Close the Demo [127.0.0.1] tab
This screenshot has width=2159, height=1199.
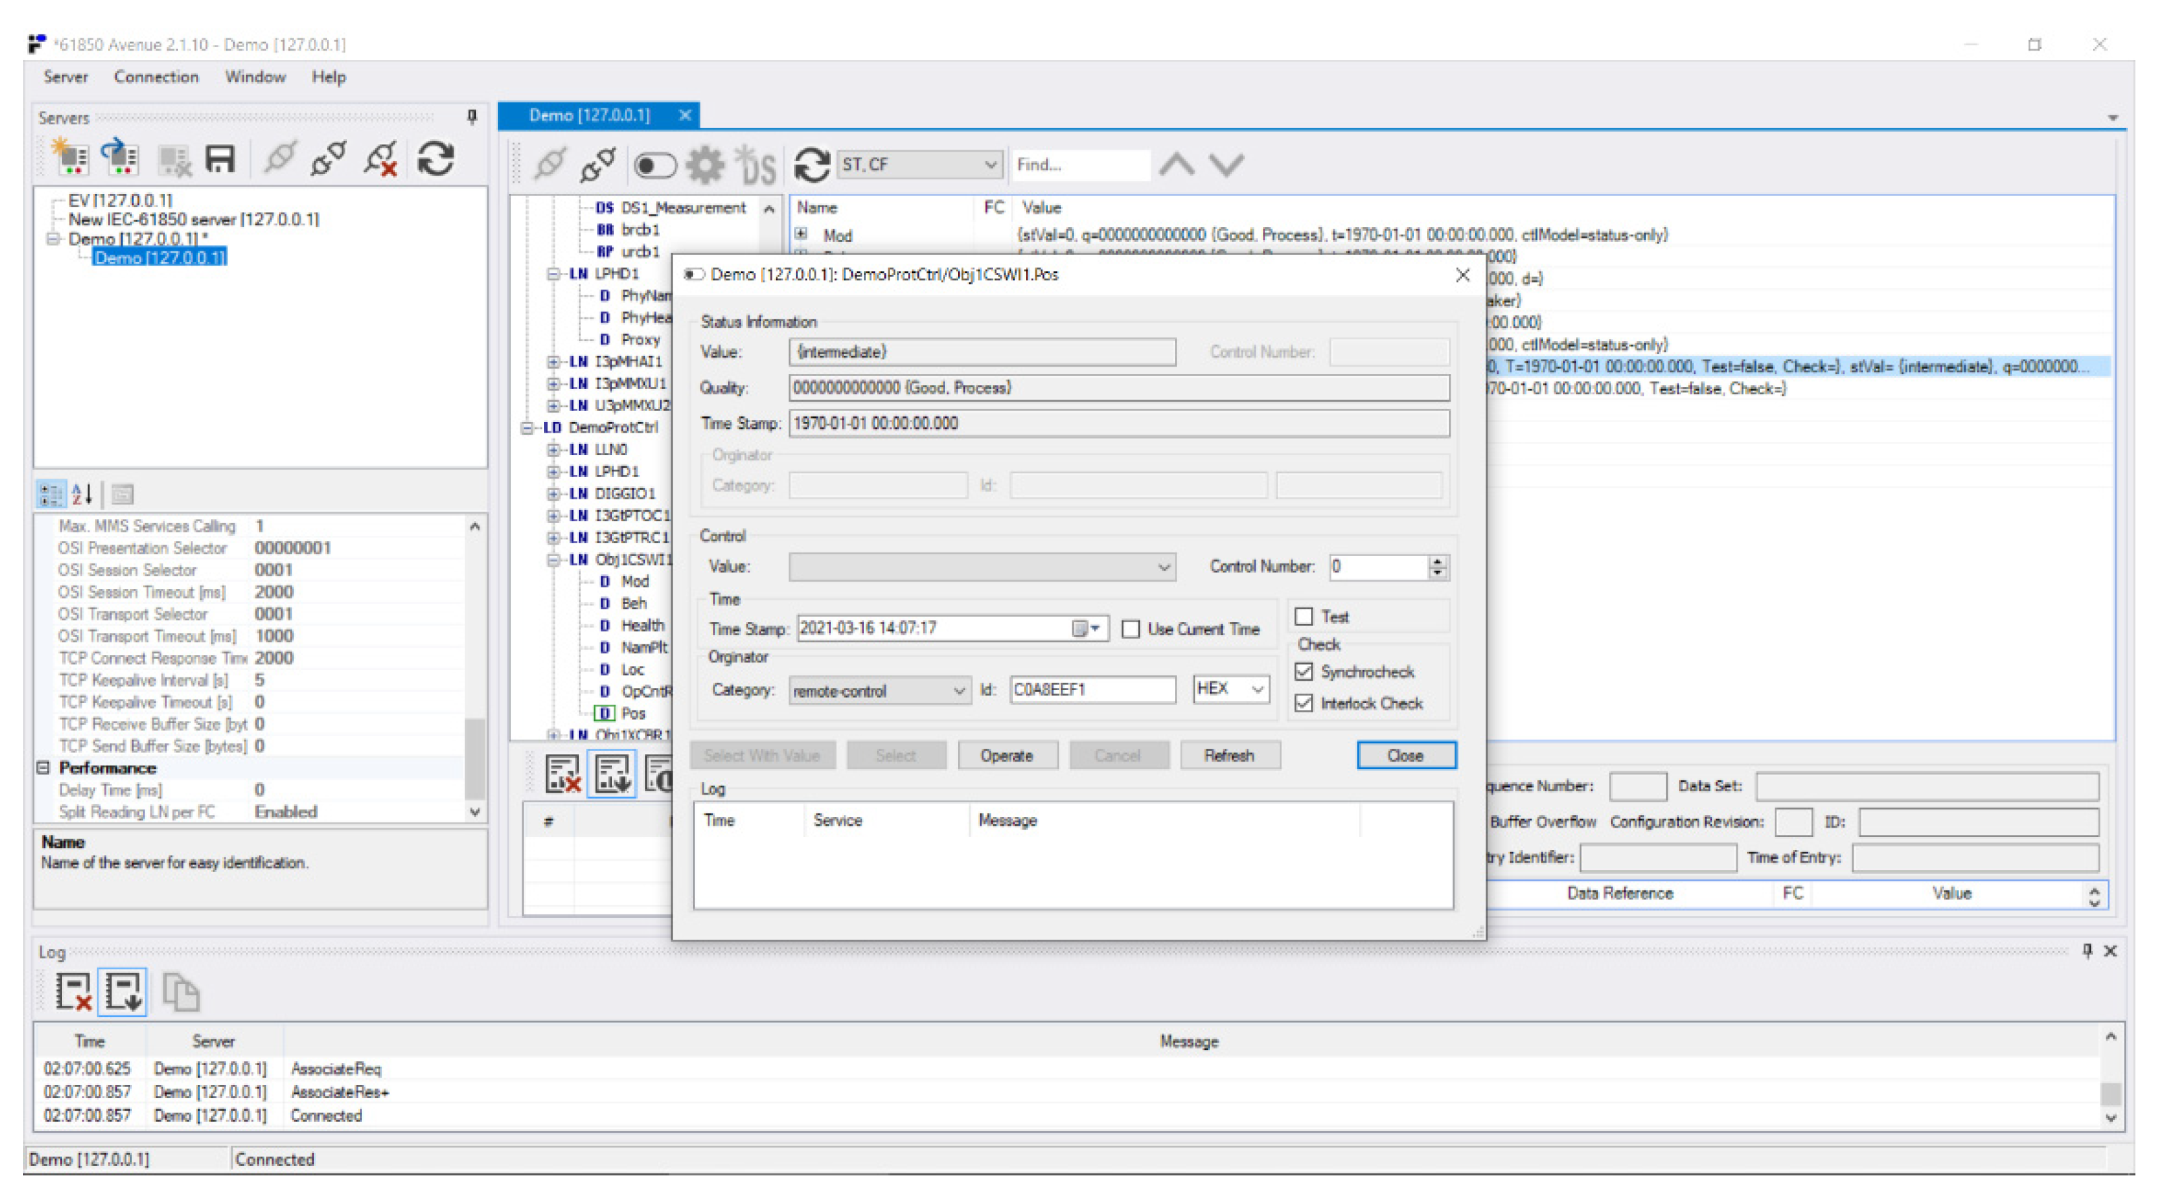point(685,116)
